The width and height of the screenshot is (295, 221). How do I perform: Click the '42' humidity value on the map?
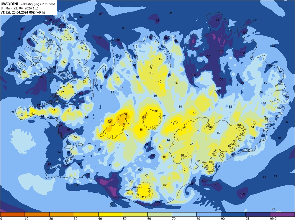(173, 123)
